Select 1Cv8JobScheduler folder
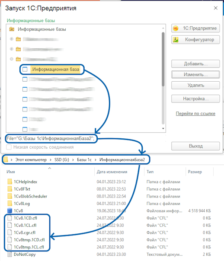 pyautogui.click(x=30, y=196)
